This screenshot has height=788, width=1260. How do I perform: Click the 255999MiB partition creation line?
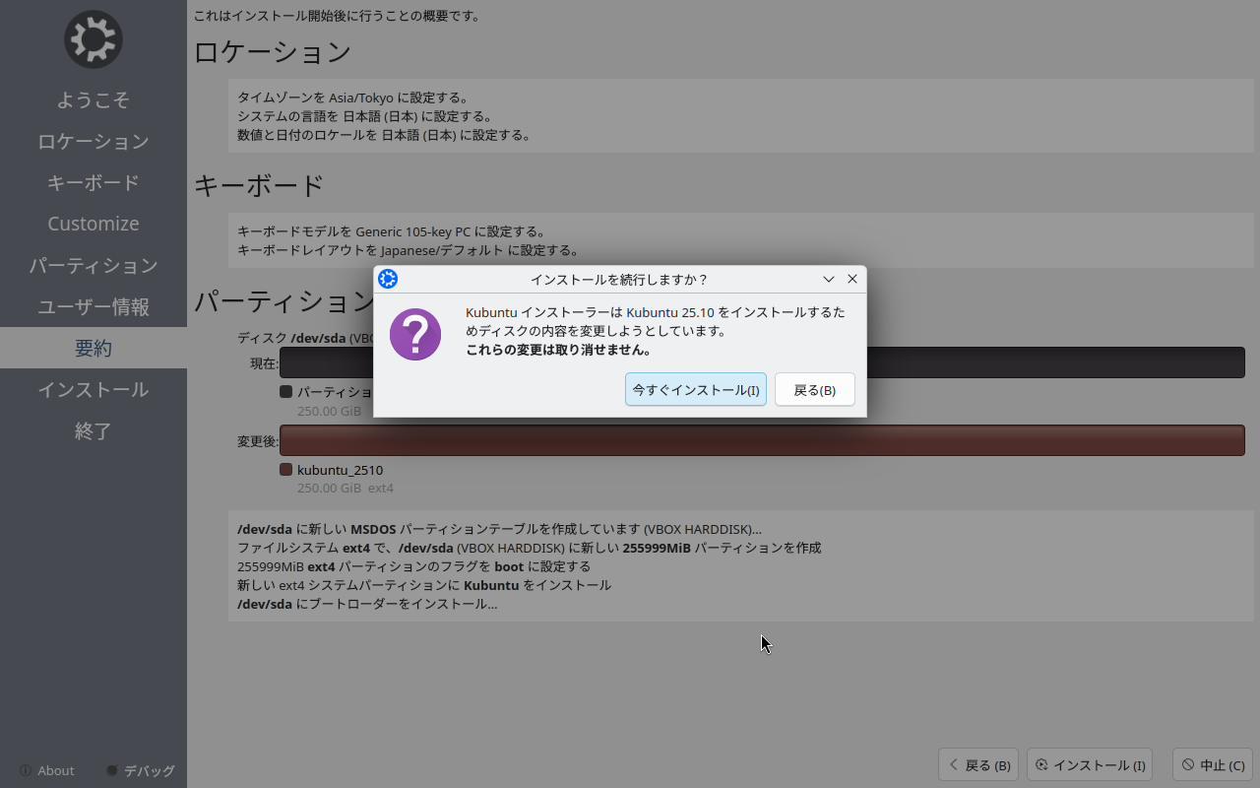click(530, 548)
